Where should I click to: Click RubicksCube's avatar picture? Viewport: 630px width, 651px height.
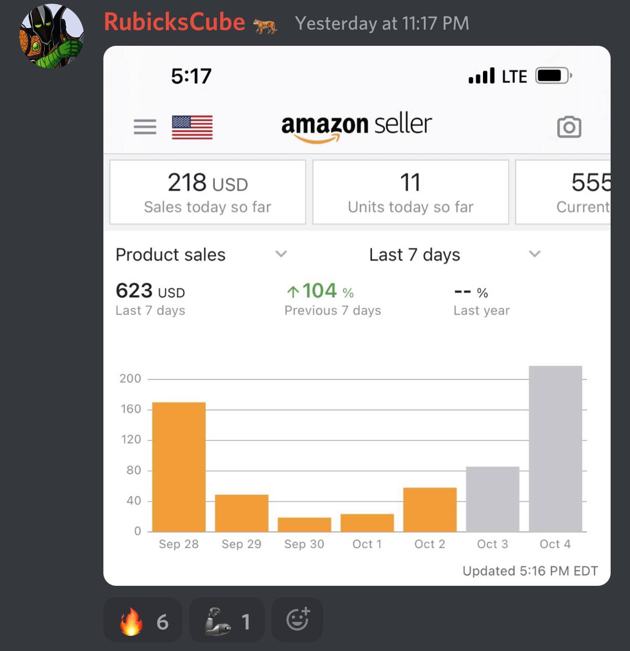tap(52, 36)
